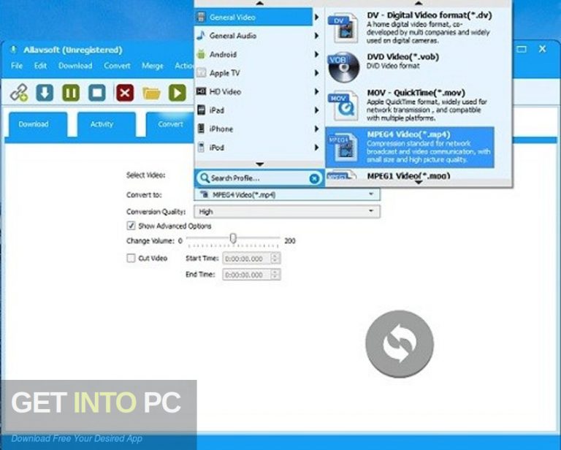This screenshot has width=561, height=450.
Task: Expand the iPhone submenu arrow
Action: [x=316, y=129]
